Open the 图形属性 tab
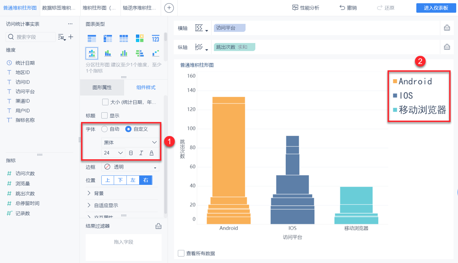Viewport: 458px width, 263px height. [102, 88]
